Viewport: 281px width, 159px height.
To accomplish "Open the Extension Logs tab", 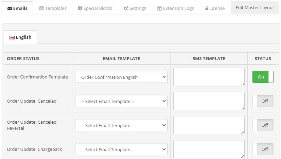I will tap(176, 8).
